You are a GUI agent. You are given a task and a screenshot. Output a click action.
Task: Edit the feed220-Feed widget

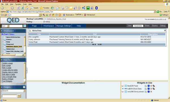146,86
